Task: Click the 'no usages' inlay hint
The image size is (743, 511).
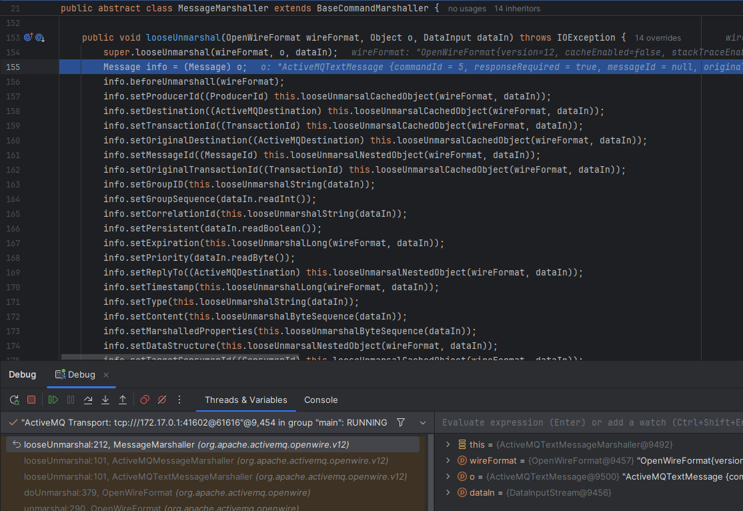Action: click(468, 9)
